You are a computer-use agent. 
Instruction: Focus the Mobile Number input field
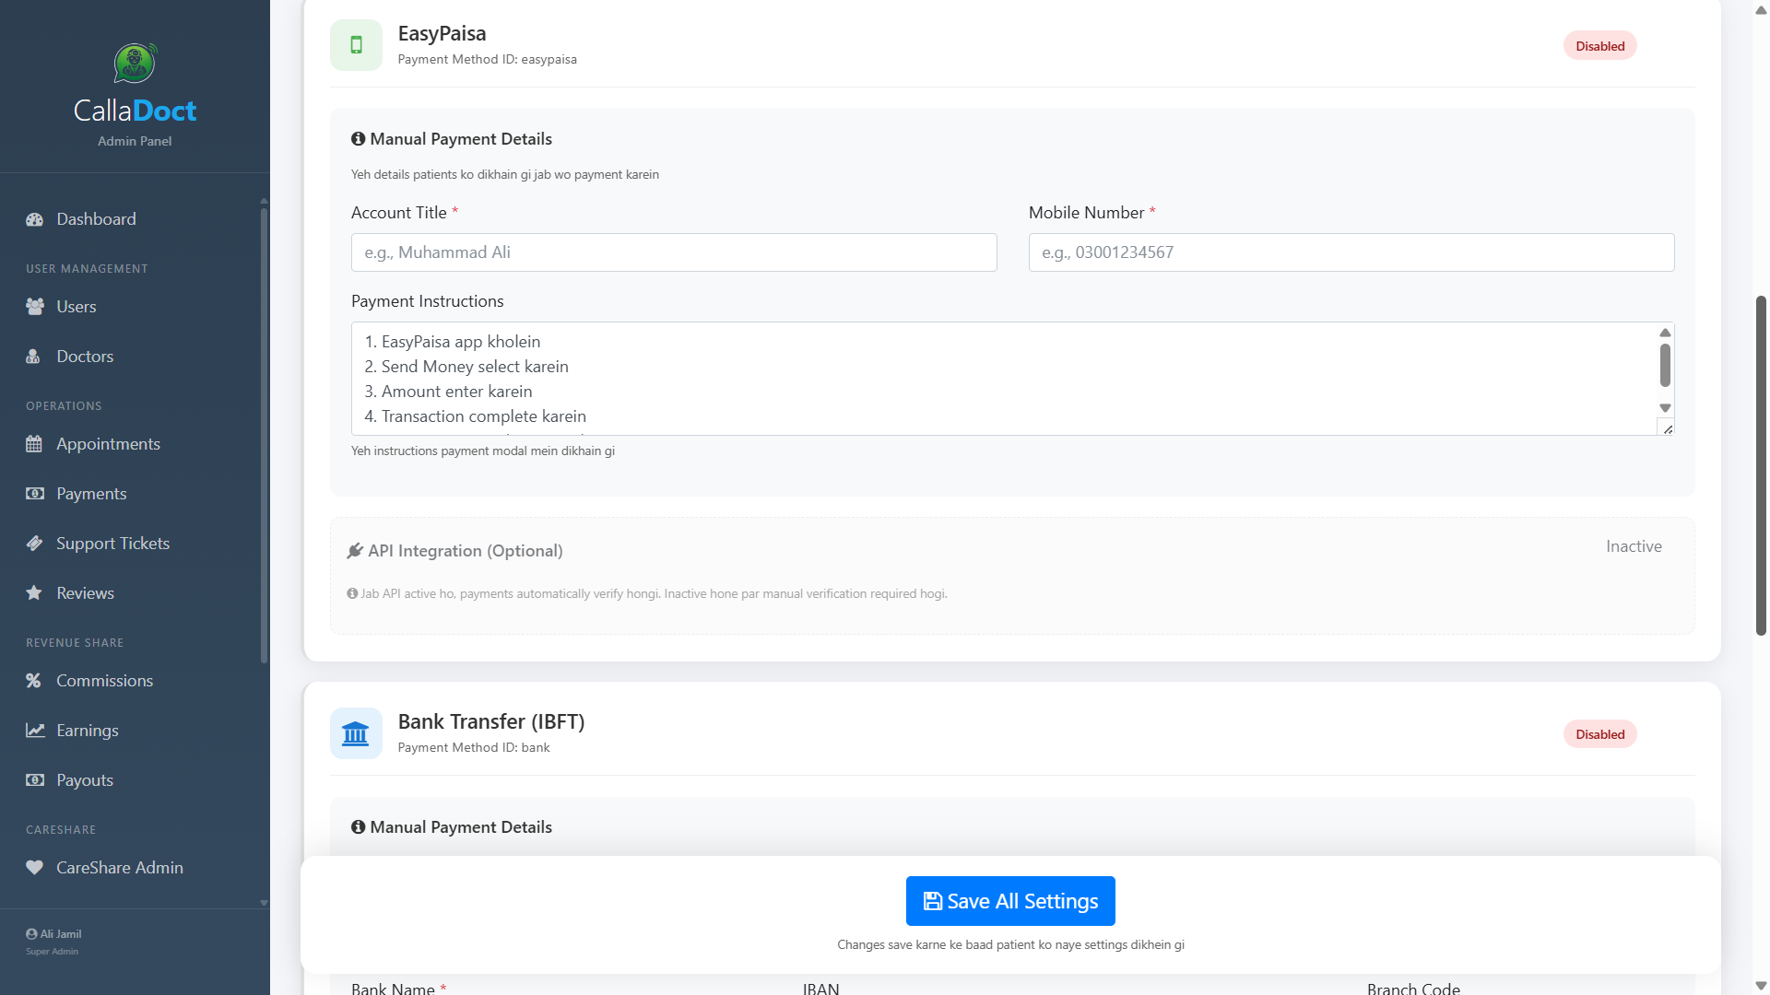(1351, 252)
